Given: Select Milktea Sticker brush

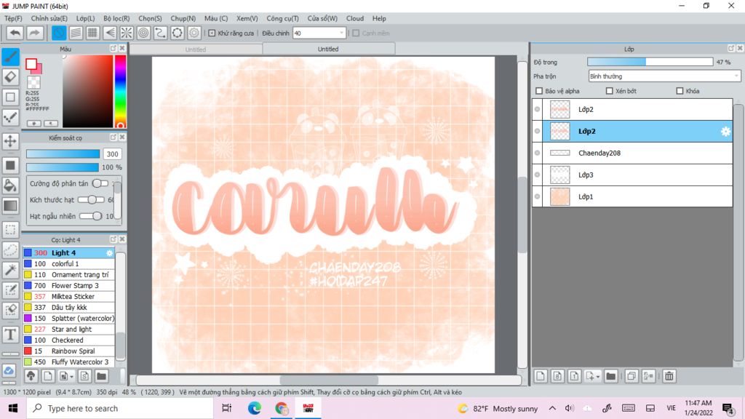Looking at the screenshot, I should tap(69, 297).
